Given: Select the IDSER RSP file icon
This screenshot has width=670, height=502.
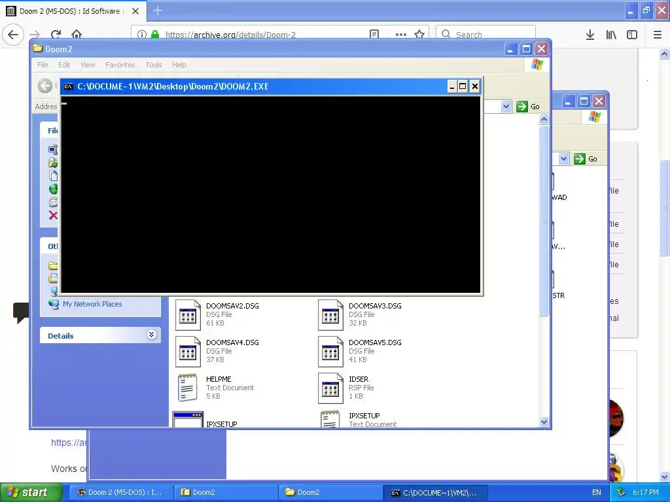Looking at the screenshot, I should tap(330, 388).
